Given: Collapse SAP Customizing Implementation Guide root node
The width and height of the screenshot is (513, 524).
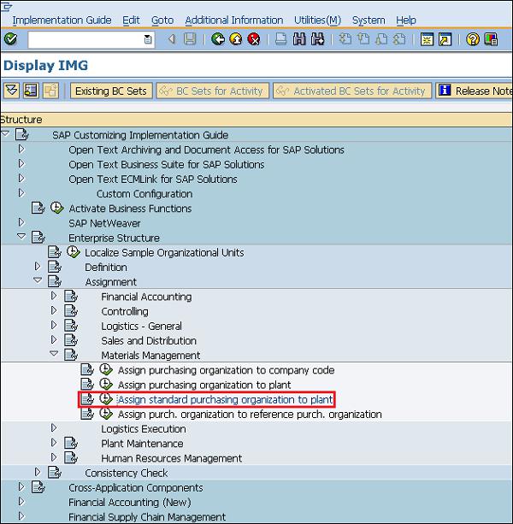Looking at the screenshot, I should pyautogui.click(x=5, y=134).
